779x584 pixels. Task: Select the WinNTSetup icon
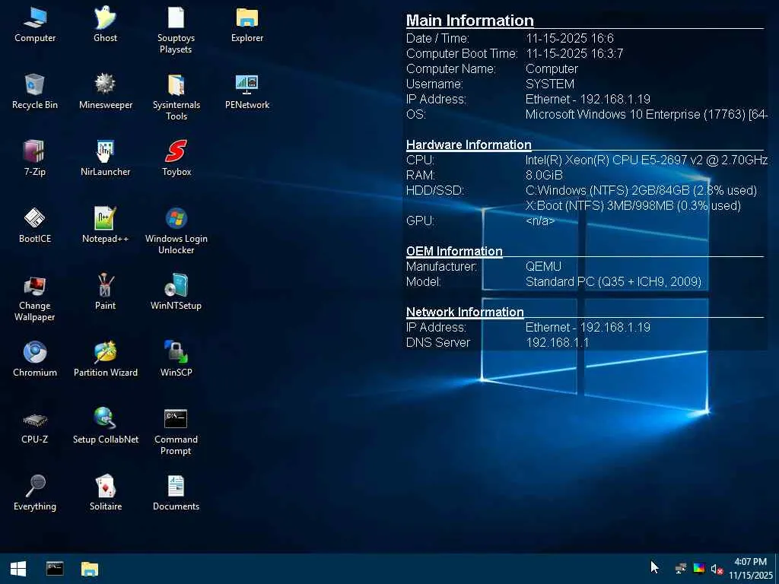tap(176, 293)
